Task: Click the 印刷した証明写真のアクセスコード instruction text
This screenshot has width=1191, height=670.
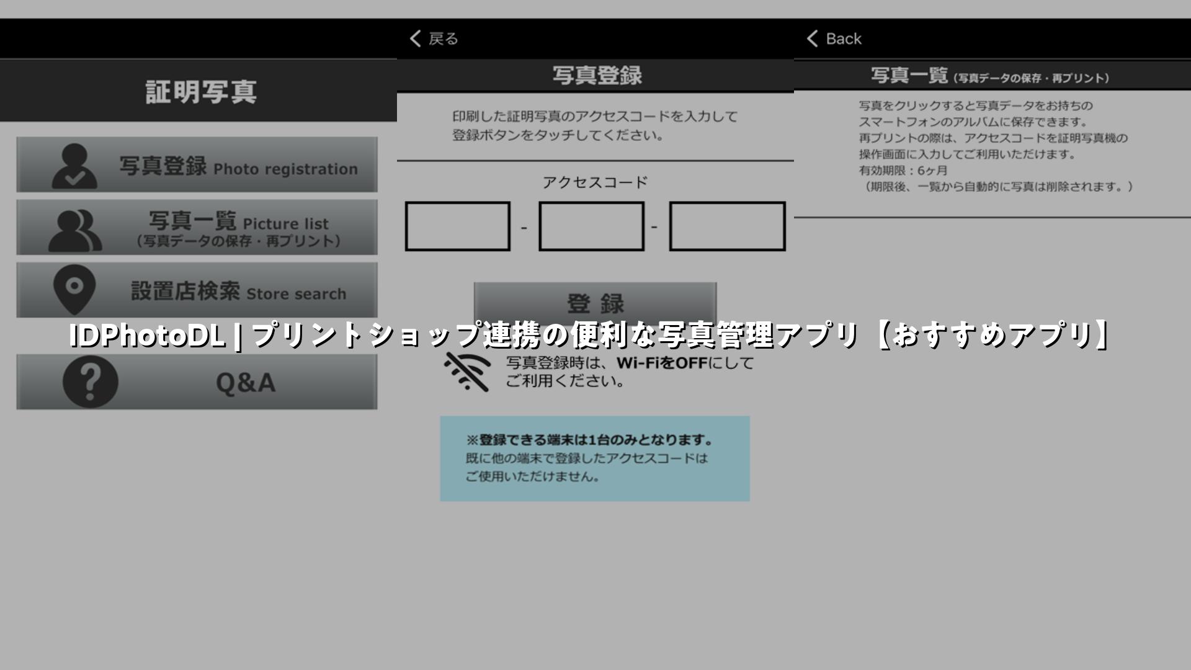Action: tap(595, 126)
